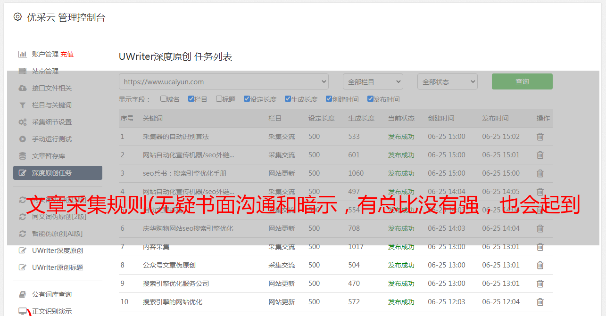
Task: Enable the 域名 field checkbox
Action: tap(163, 99)
